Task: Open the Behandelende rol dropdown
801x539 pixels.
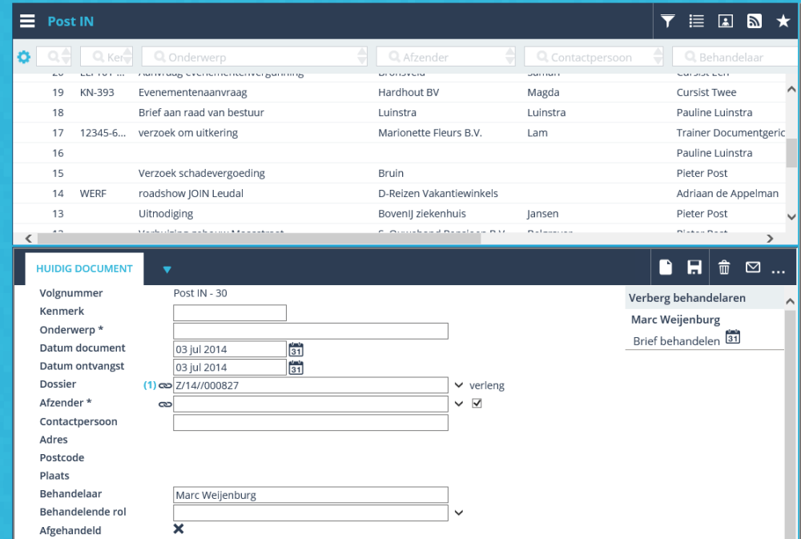Action: click(459, 513)
